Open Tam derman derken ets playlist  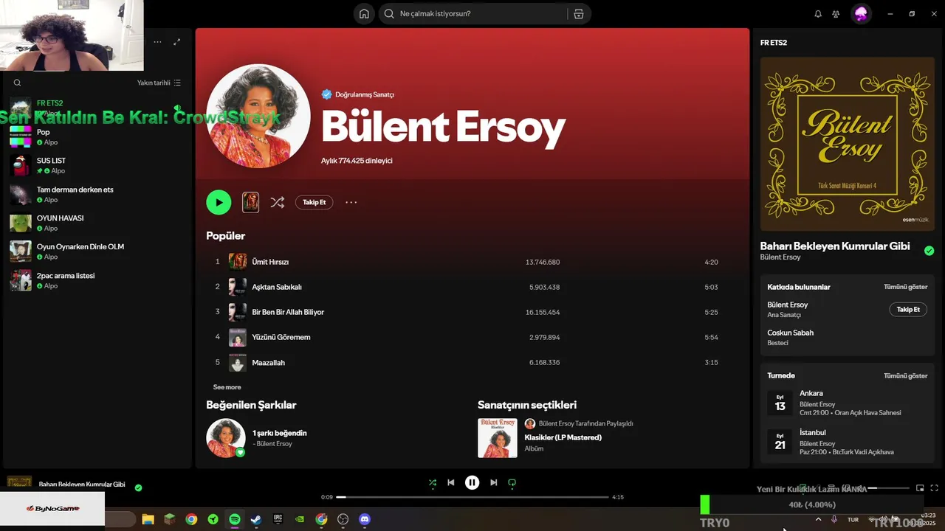click(96, 195)
